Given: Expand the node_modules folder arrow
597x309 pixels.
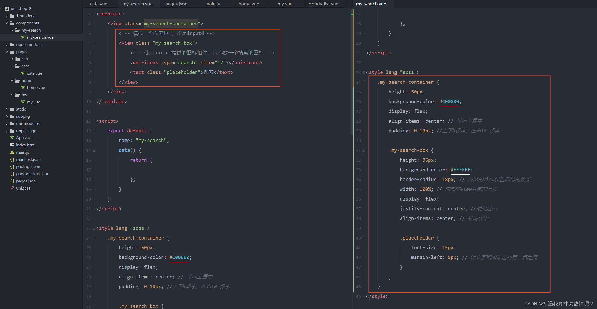Looking at the screenshot, I should point(7,44).
